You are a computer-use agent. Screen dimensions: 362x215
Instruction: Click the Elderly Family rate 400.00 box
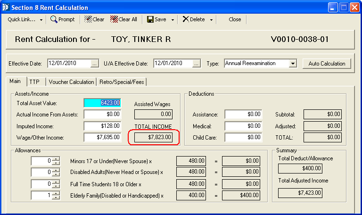click(191, 195)
